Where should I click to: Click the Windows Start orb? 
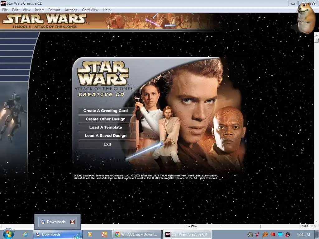pyautogui.click(x=8, y=234)
